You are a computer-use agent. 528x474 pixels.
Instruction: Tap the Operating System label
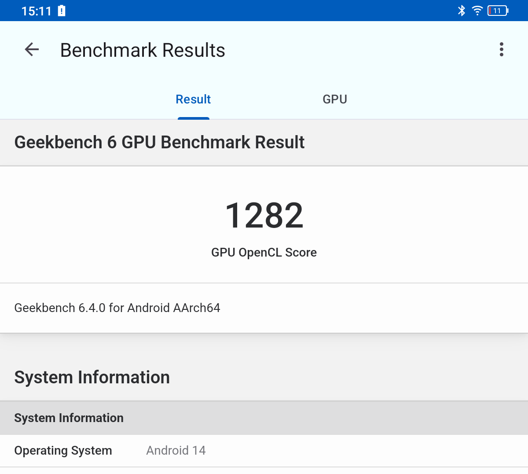click(x=63, y=451)
